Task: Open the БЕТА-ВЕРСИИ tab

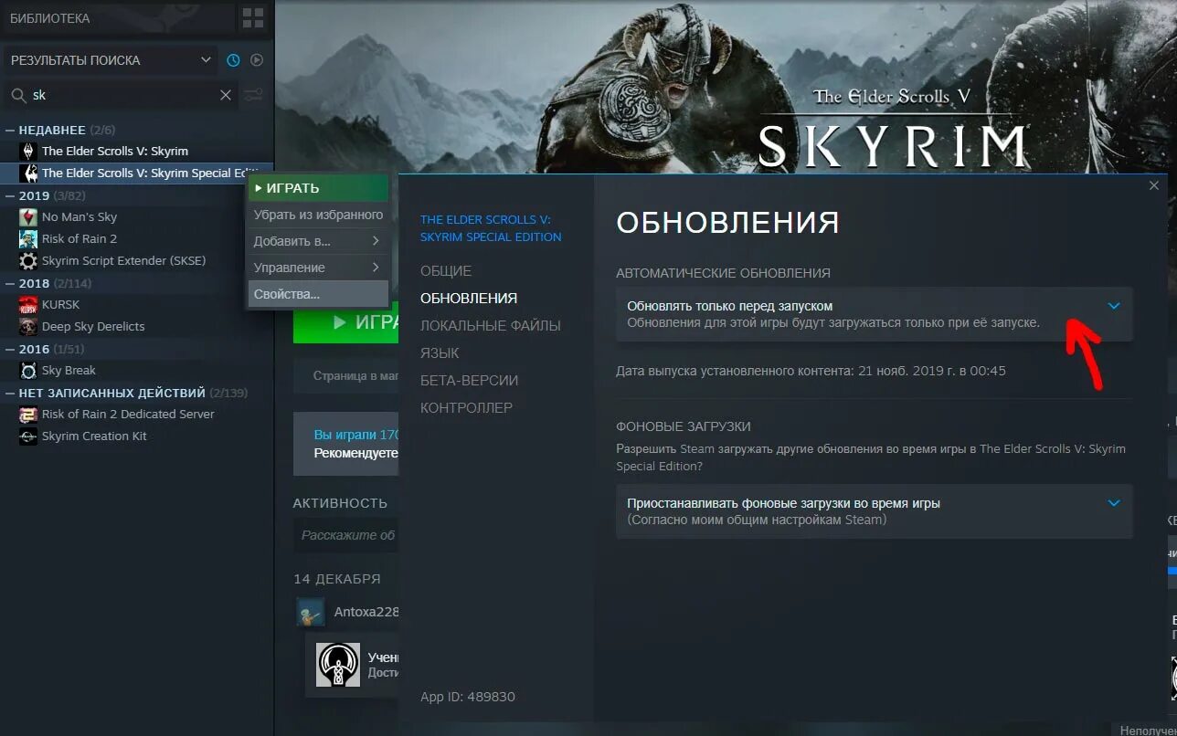Action: click(470, 381)
